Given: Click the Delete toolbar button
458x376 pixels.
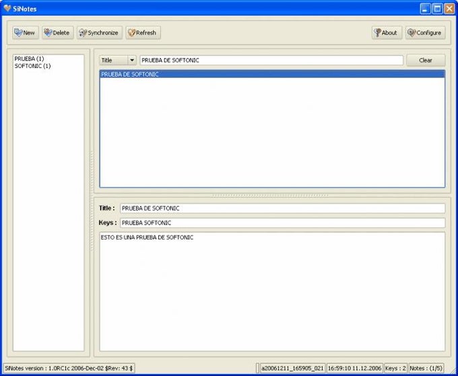Looking at the screenshot, I should pyautogui.click(x=57, y=33).
